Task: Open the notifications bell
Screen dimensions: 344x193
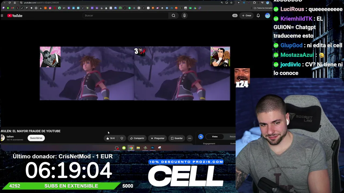Action: [258, 16]
